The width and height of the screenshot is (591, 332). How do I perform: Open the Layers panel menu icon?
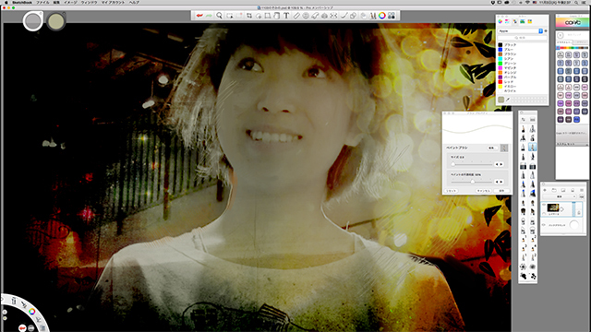click(582, 190)
